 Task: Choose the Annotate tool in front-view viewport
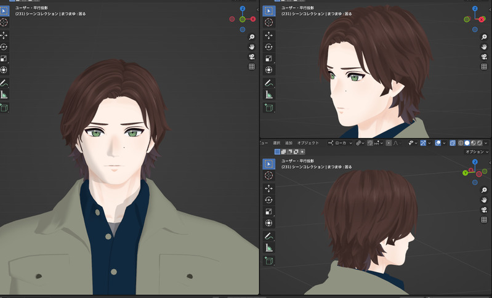point(4,83)
